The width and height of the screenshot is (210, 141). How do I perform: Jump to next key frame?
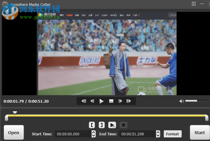129,101
